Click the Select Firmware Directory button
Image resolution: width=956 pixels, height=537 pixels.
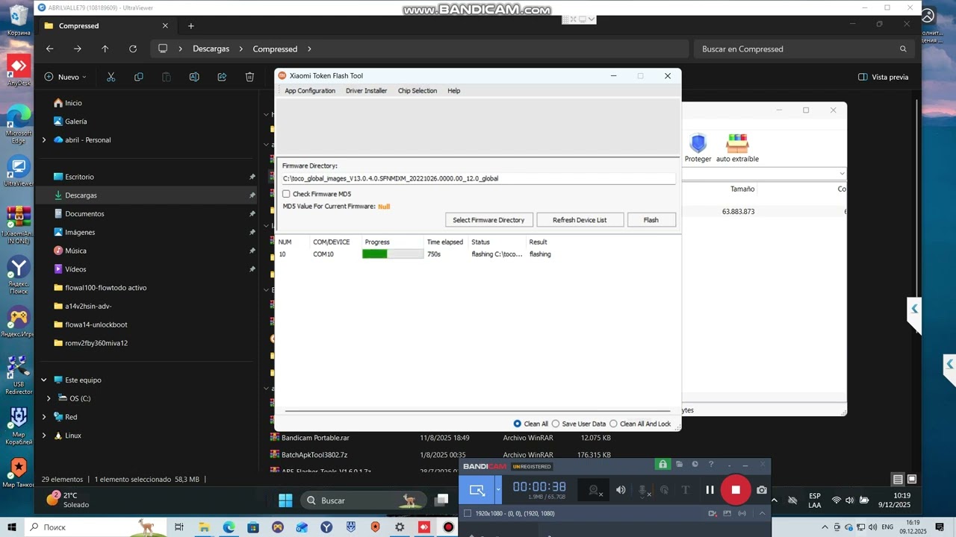point(488,220)
